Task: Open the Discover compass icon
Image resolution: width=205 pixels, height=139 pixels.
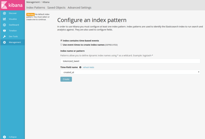Action: click(4, 13)
